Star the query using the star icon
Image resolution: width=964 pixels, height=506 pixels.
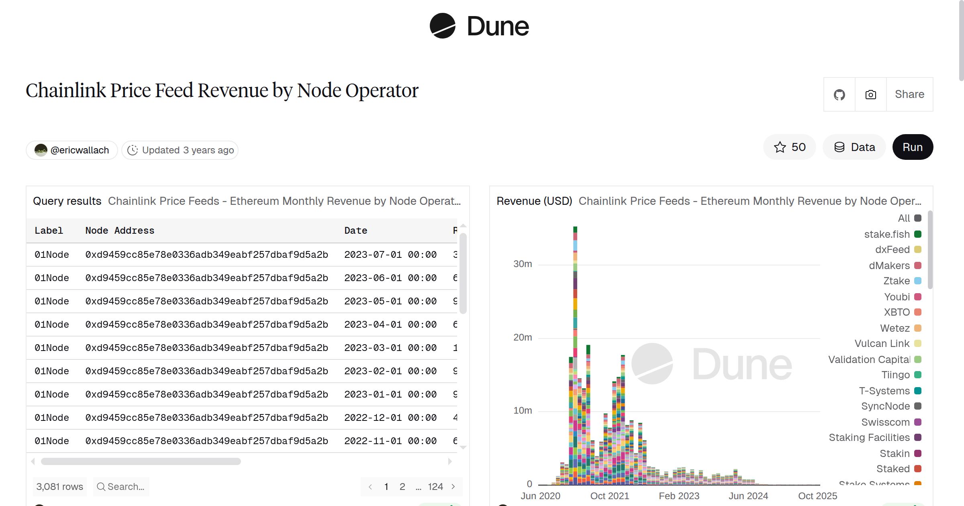point(780,147)
